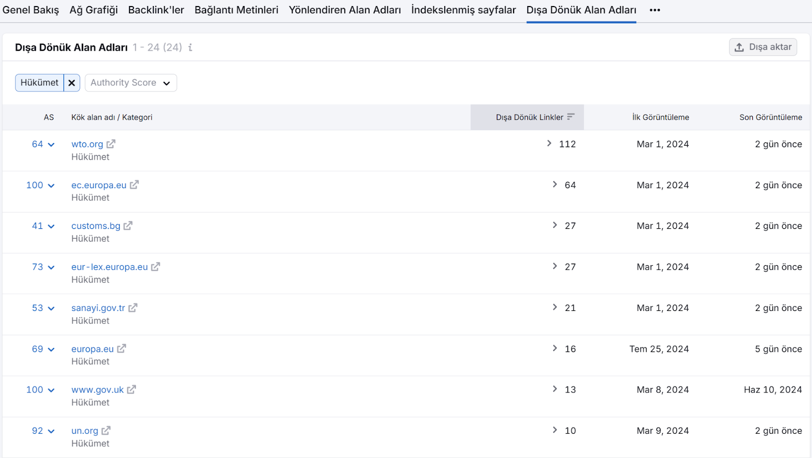Expand the 16 outbound links for europa.eu

pos(555,348)
